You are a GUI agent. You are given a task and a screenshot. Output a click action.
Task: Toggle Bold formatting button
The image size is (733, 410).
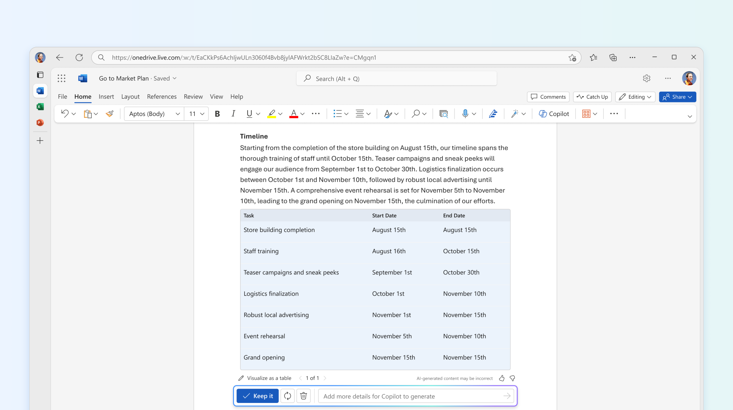point(217,113)
